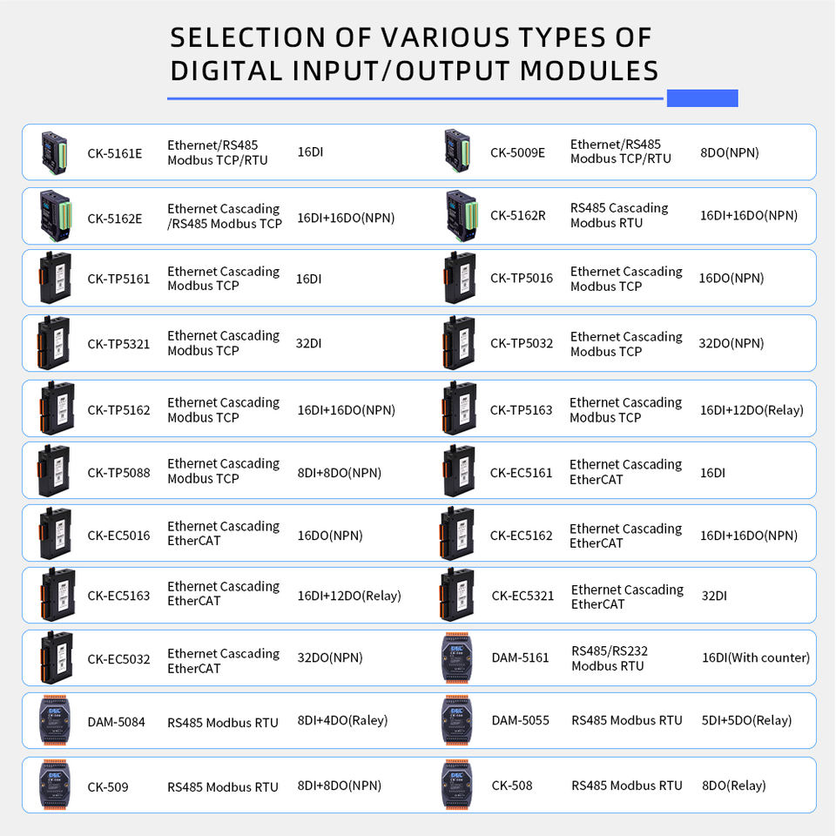This screenshot has width=836, height=836.
Task: Open the CK-EC5321 model label
Action: pos(522,596)
